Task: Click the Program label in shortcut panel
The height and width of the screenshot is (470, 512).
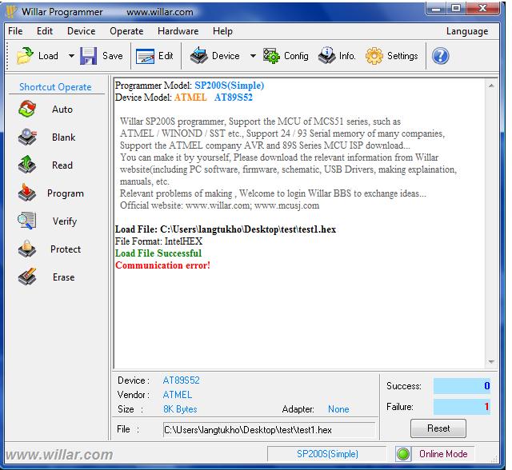Action: [x=66, y=193]
